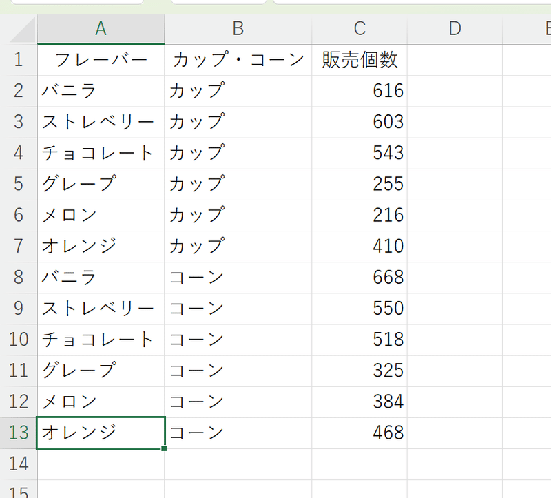The width and height of the screenshot is (551, 498).
Task: Click row 14 header number
Action: (18, 464)
